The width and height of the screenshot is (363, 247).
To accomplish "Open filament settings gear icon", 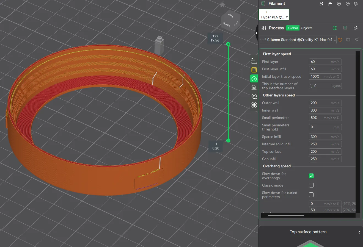I will point(356,4).
